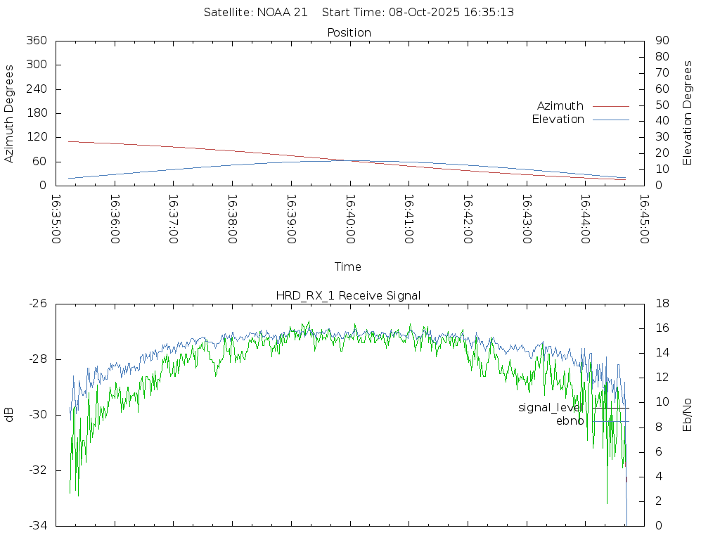720x540 pixels.
Task: Click the -34 dB tick value
Action: click(x=37, y=525)
